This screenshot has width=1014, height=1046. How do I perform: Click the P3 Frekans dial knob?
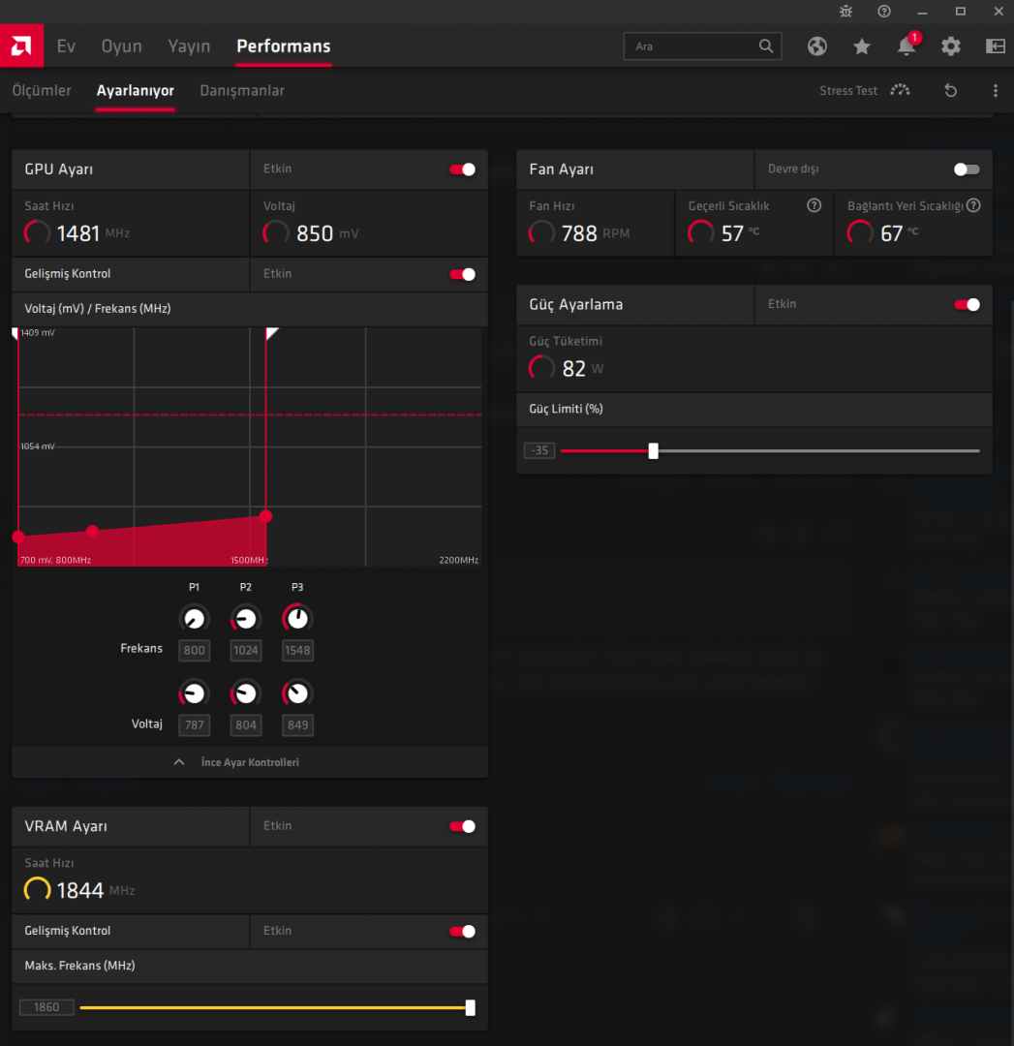297,618
